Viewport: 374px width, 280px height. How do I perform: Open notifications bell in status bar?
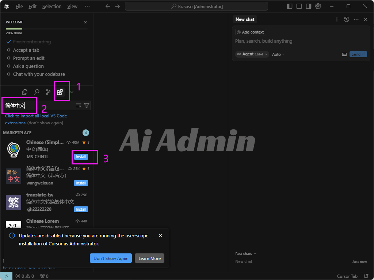pos(366,276)
